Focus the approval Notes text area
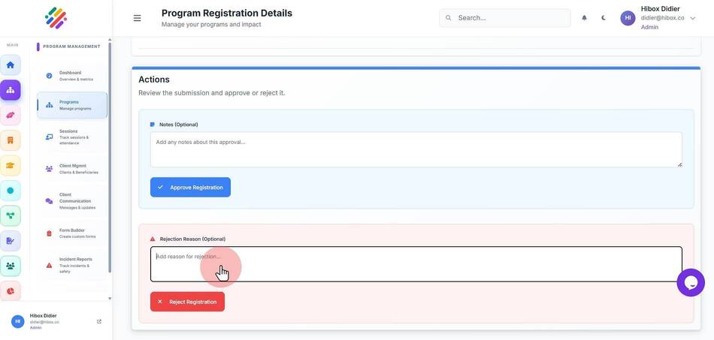Image resolution: width=714 pixels, height=340 pixels. [416, 149]
